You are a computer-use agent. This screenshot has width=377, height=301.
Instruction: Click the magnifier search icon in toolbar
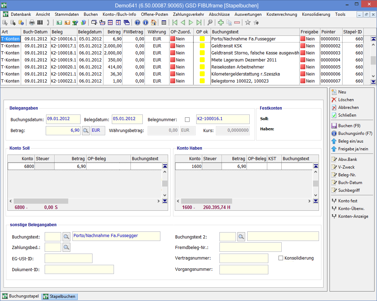click(210, 23)
